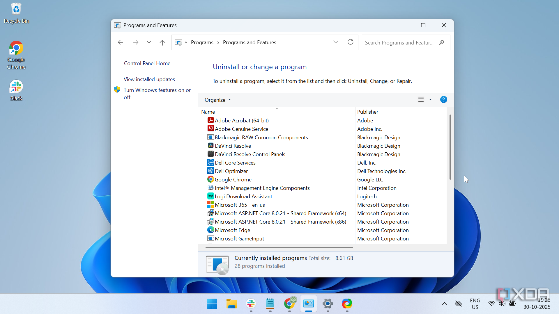Select the Dell Optimizer icon
This screenshot has width=559, height=314.
point(211,171)
